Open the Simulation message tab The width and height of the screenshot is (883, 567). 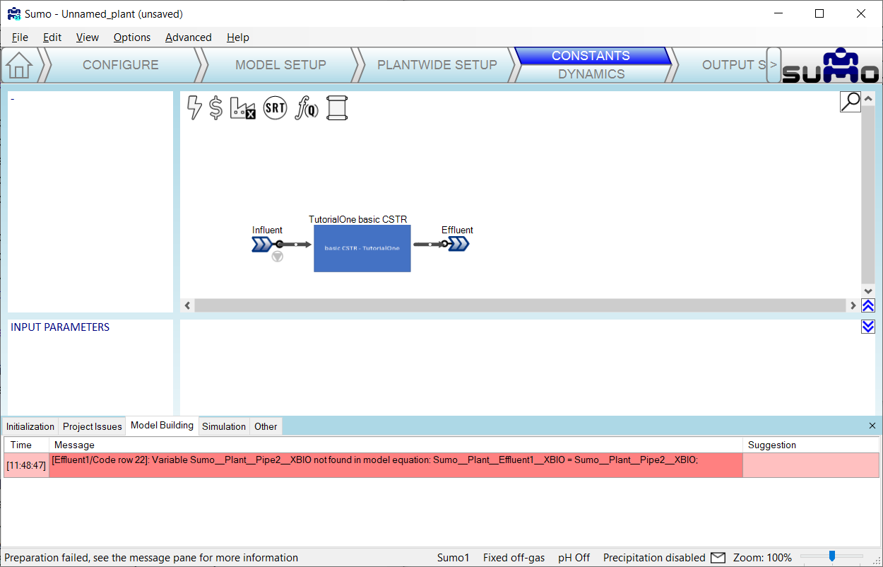click(224, 426)
